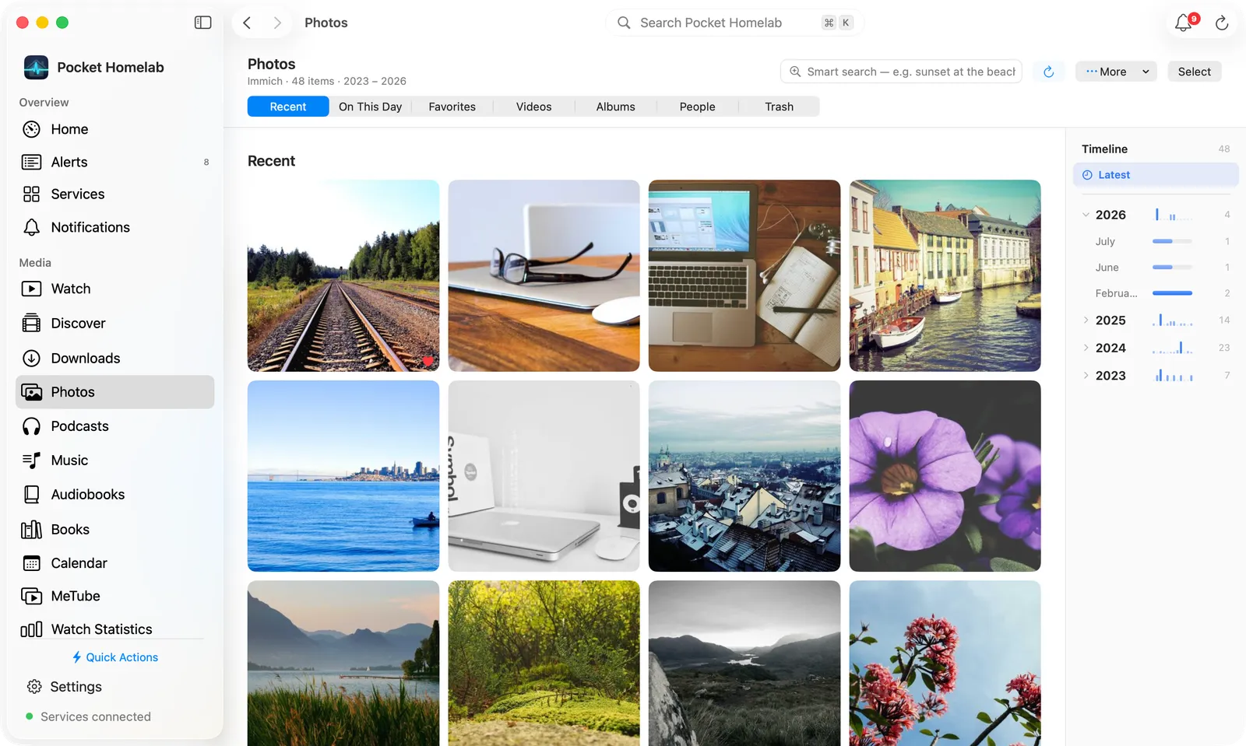
Task: Click the Search Pocket Homelab field
Action: 734,23
